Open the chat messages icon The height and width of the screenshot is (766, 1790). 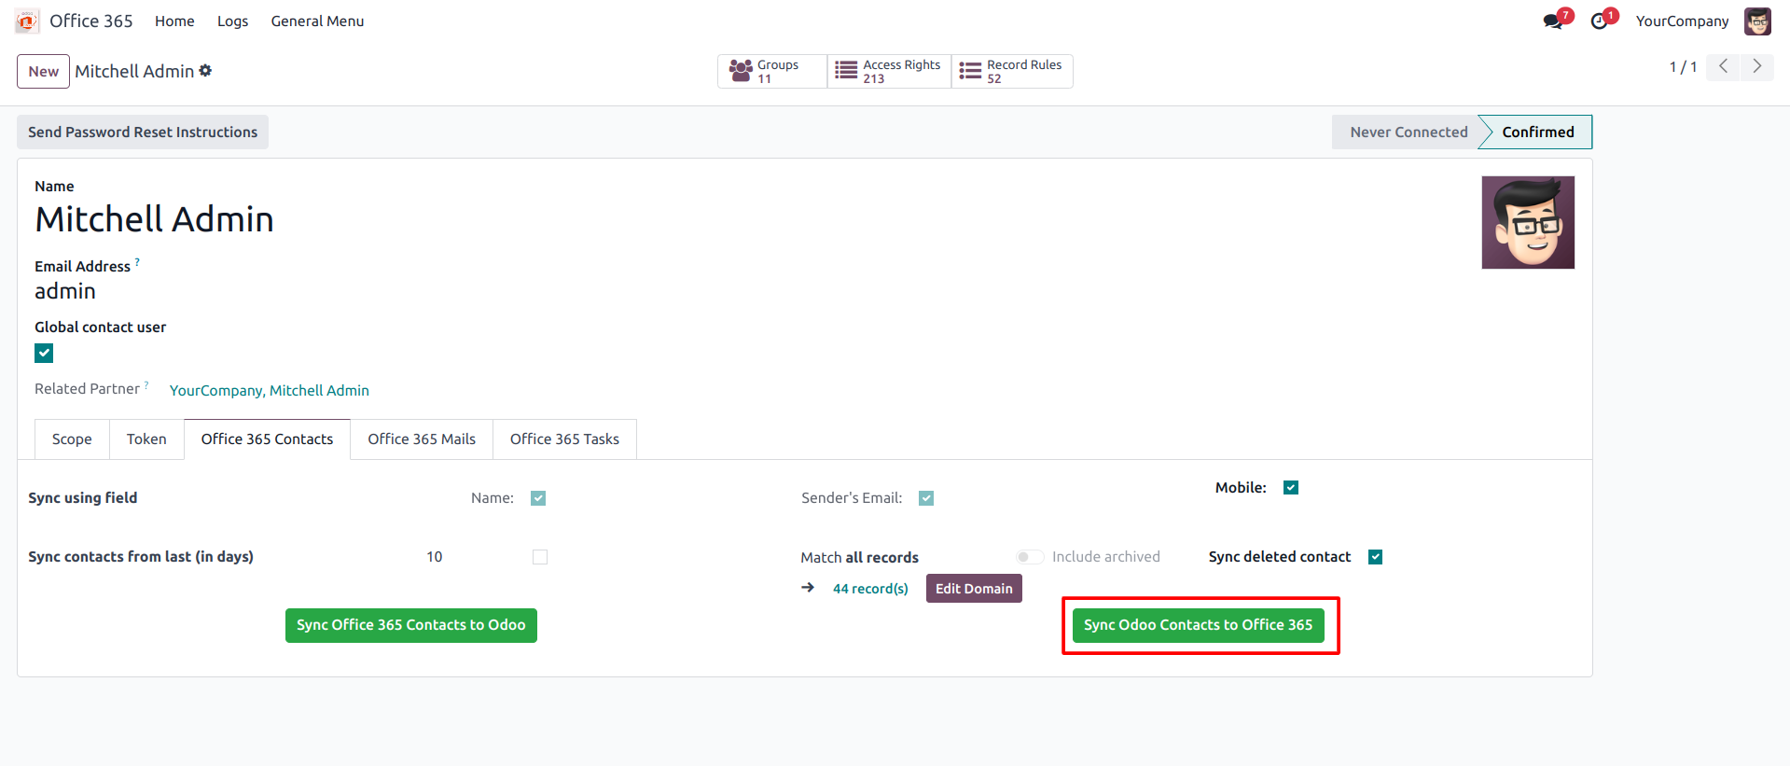[x=1554, y=21]
